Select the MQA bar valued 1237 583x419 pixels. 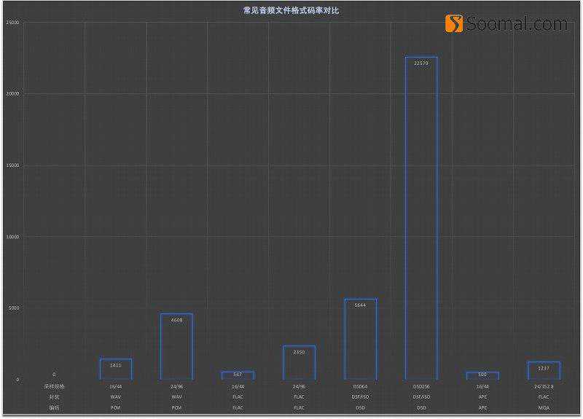tap(544, 371)
